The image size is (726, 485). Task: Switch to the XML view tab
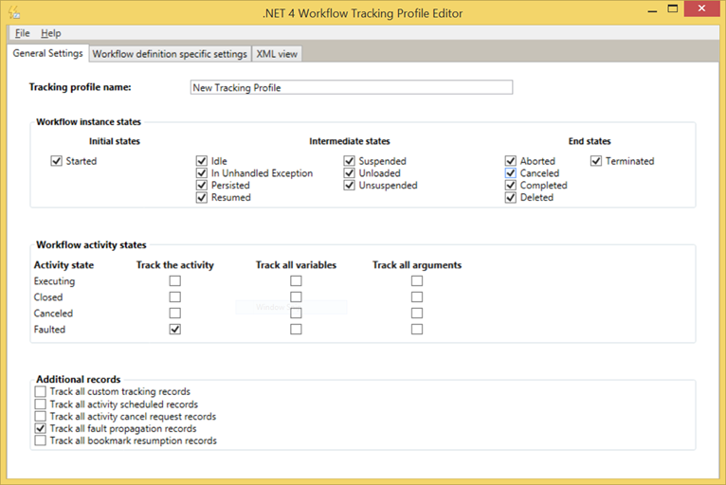click(277, 54)
